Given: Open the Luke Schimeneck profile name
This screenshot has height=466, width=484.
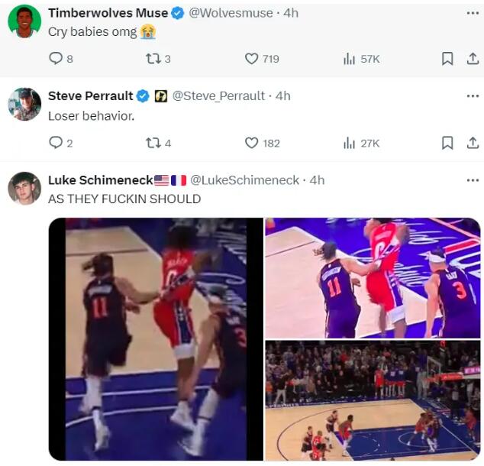Looking at the screenshot, I should pyautogui.click(x=99, y=180).
